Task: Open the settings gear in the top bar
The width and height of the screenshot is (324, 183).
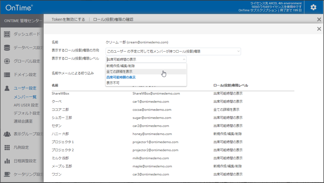Action: pos(313,7)
